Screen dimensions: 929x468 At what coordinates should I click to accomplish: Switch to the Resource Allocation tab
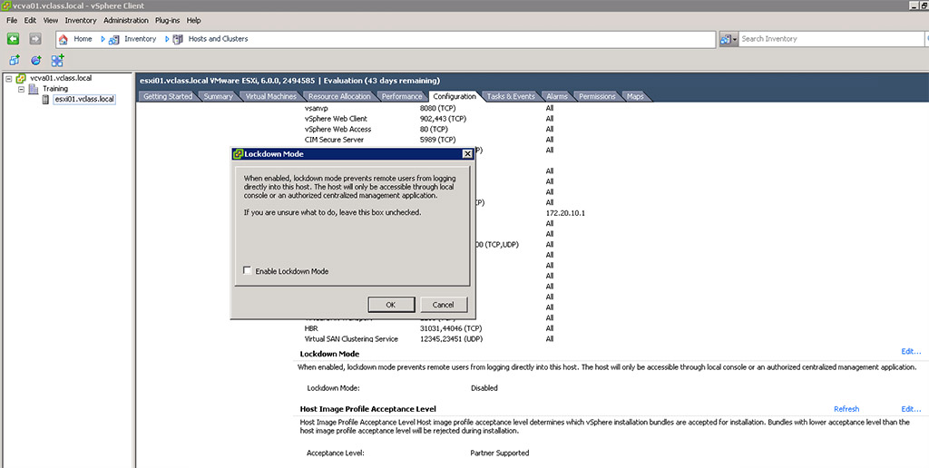tap(339, 96)
